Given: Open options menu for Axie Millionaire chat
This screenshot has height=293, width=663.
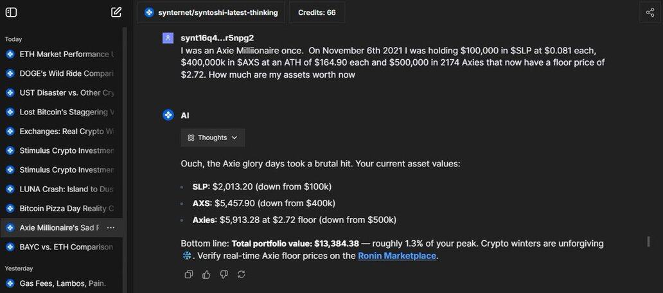Looking at the screenshot, I should coord(111,227).
